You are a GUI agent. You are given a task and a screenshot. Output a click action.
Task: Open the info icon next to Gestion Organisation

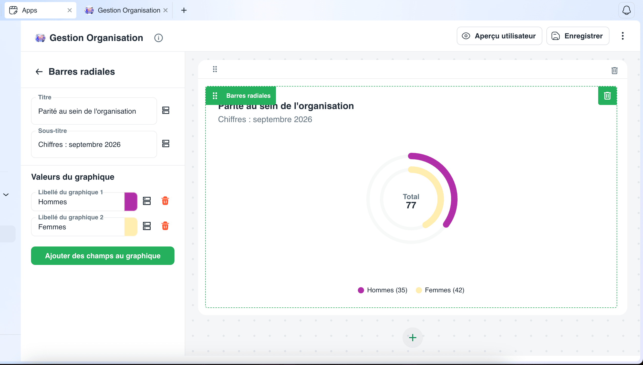click(159, 38)
